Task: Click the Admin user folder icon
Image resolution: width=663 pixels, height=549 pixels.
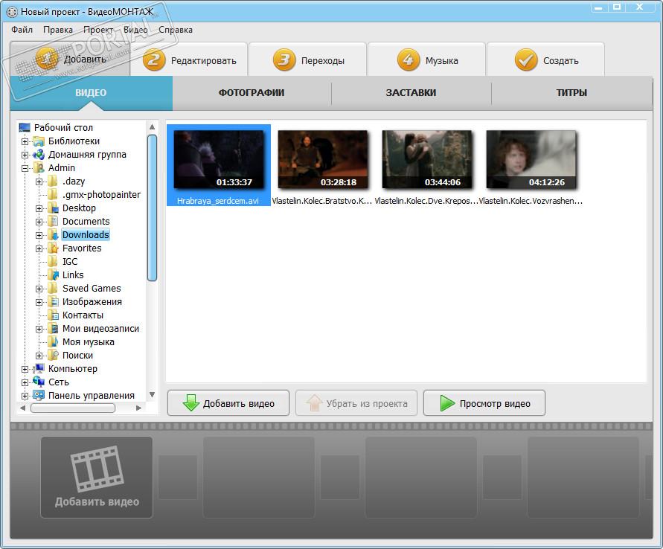Action: tap(39, 168)
